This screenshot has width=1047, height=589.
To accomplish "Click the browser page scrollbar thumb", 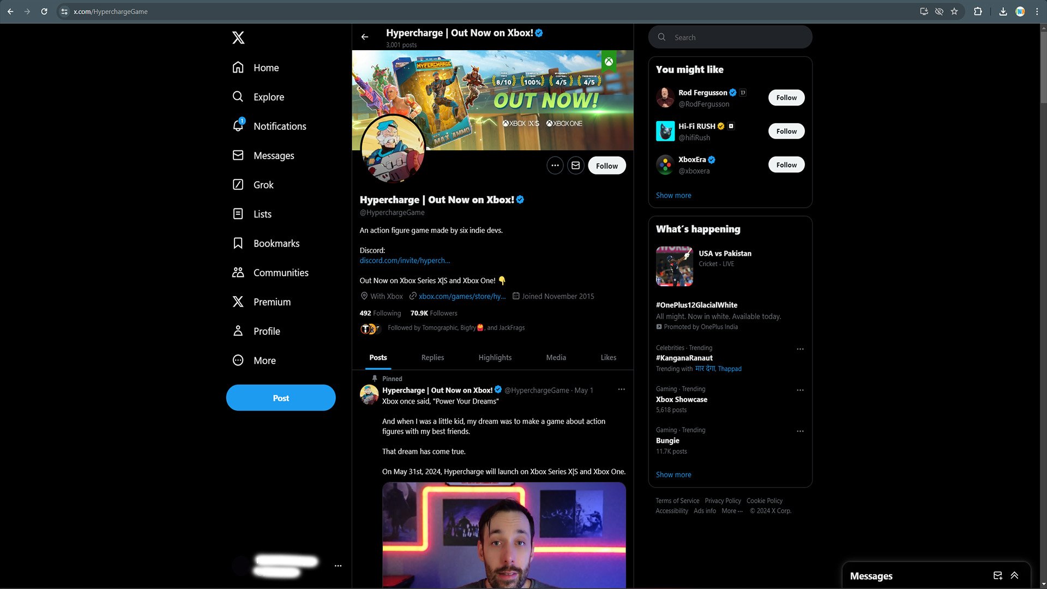I will click(x=1043, y=68).
